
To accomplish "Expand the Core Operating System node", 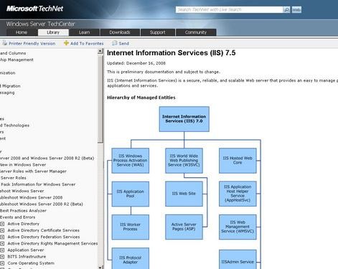I will pos(2,263).
